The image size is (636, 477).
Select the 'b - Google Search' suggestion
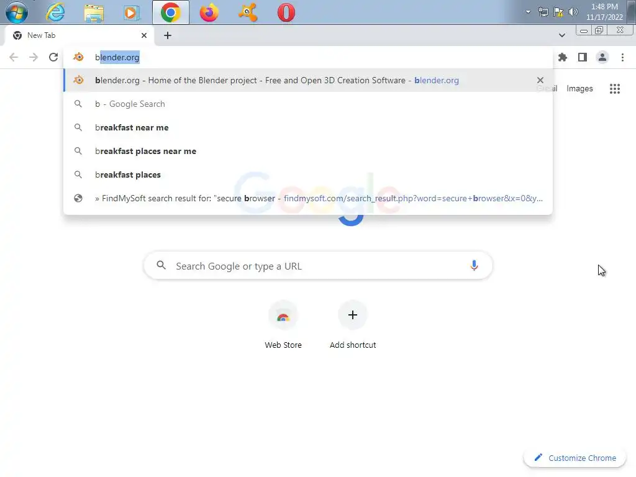pos(308,104)
